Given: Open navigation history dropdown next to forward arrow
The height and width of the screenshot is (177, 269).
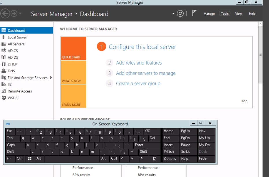Looking at the screenshot, I should (x=20, y=13).
